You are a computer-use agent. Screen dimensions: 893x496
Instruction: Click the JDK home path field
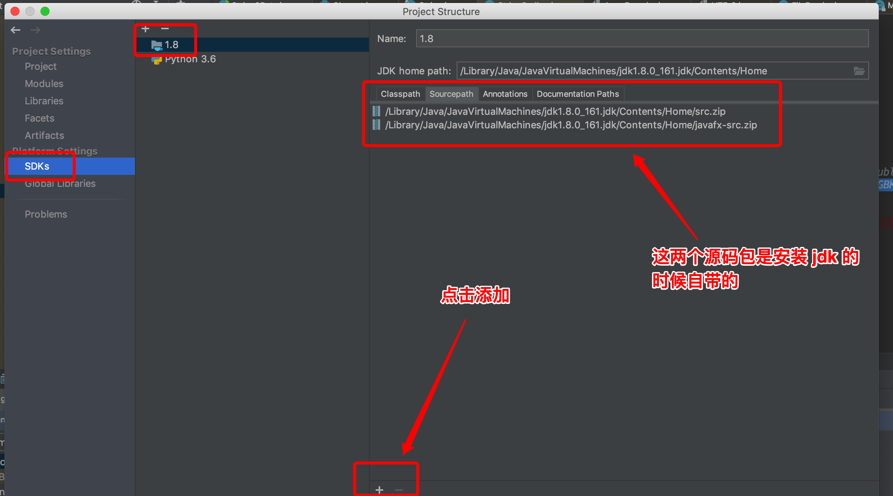point(652,71)
